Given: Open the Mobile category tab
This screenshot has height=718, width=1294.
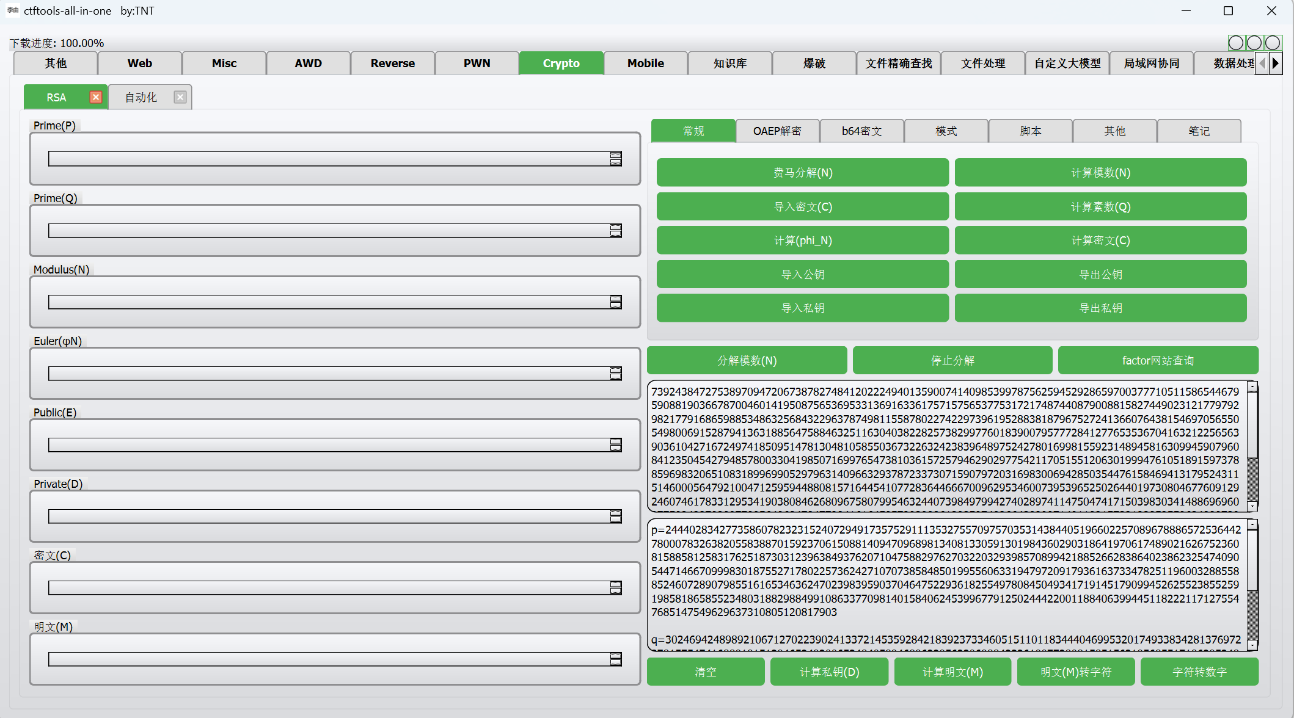Looking at the screenshot, I should pyautogui.click(x=646, y=63).
